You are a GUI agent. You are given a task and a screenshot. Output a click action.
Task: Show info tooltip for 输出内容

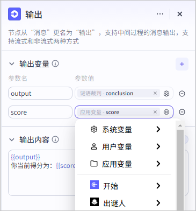click(x=55, y=139)
